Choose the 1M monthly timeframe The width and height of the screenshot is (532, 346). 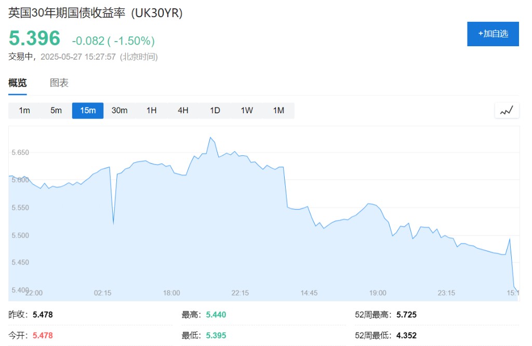pyautogui.click(x=278, y=110)
